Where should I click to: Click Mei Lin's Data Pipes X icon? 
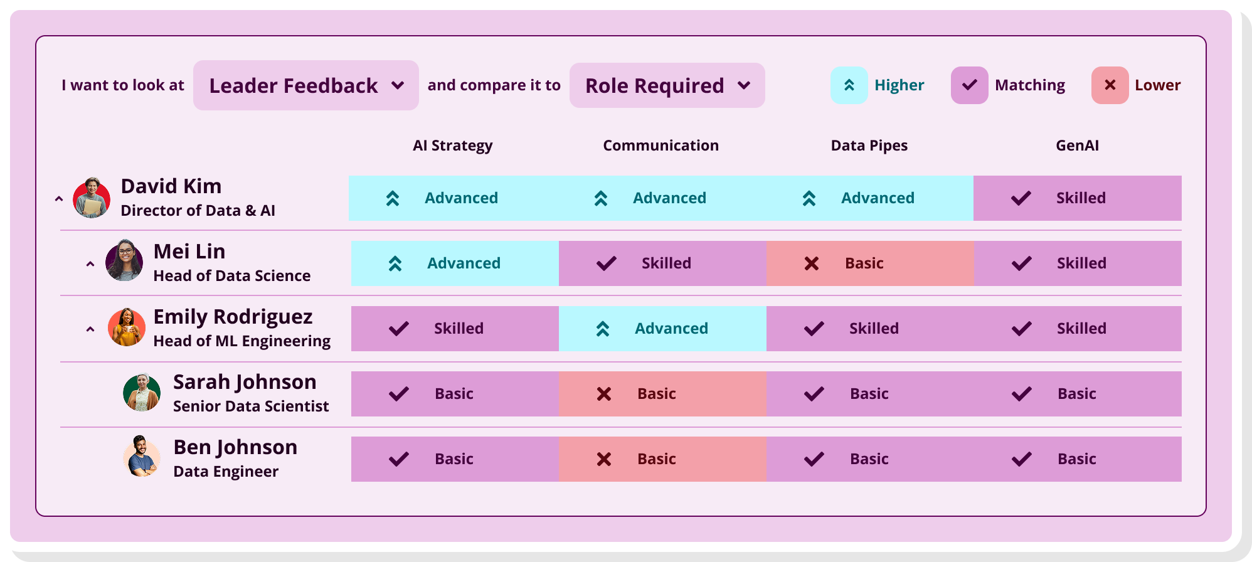tap(812, 263)
